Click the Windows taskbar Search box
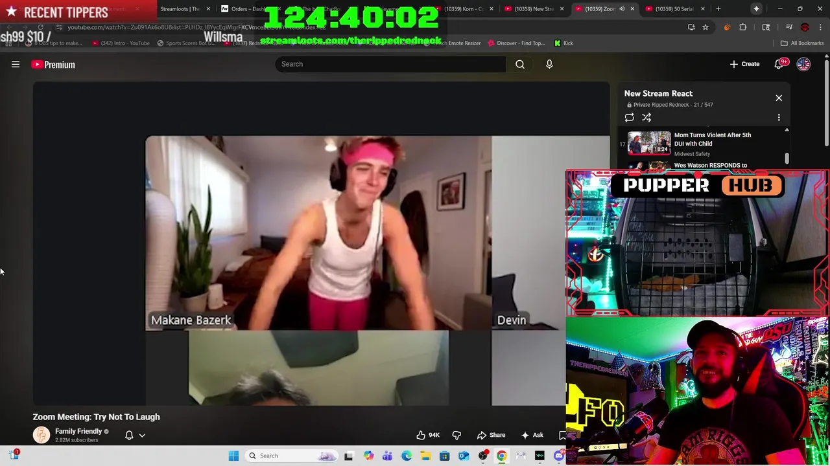The height and width of the screenshot is (466, 830). point(292,456)
